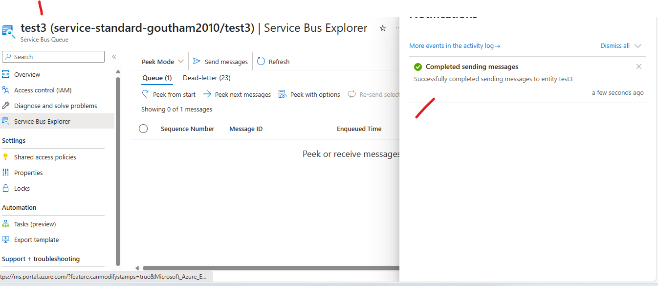Dismiss the Completed sending messages notification
Screen dimensions: 658x286
click(638, 66)
